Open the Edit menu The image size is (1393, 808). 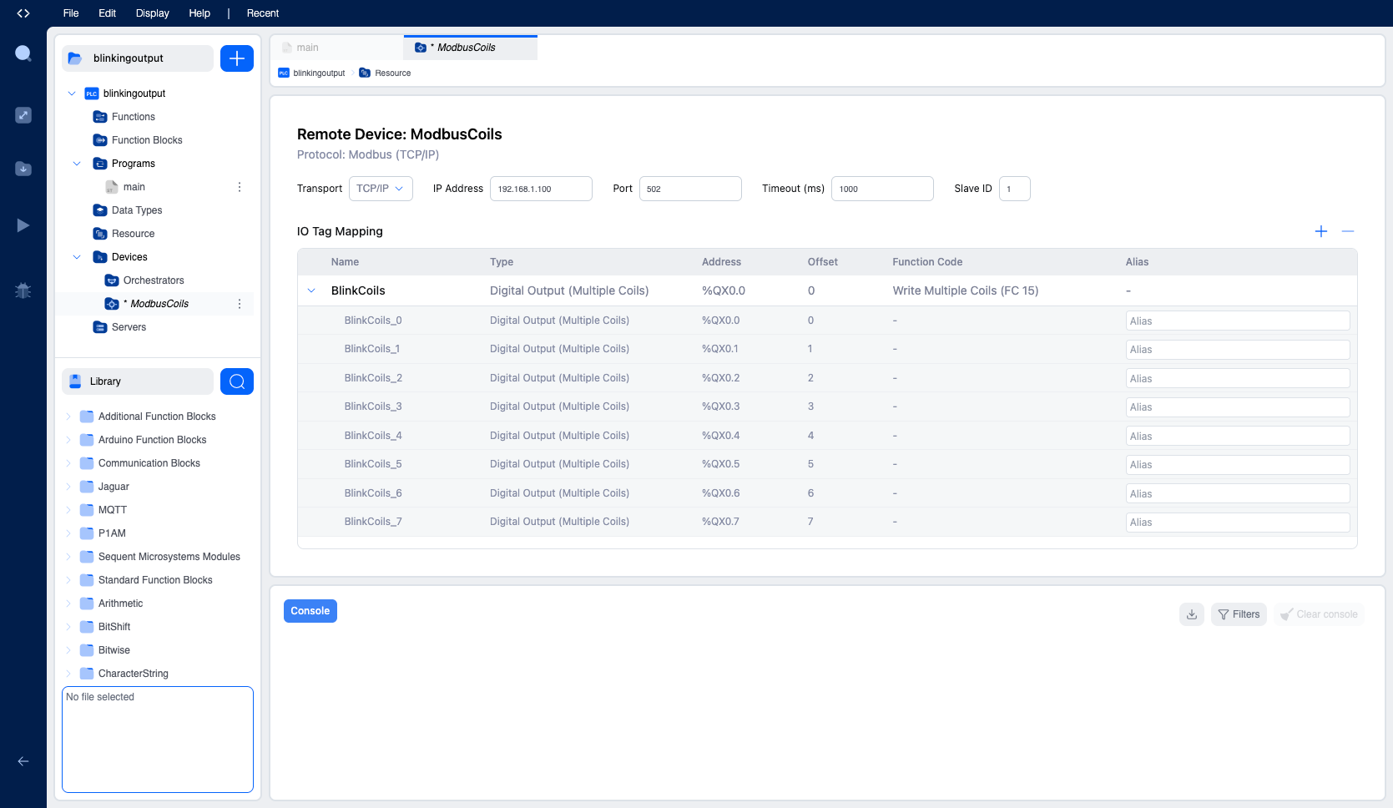click(x=107, y=13)
